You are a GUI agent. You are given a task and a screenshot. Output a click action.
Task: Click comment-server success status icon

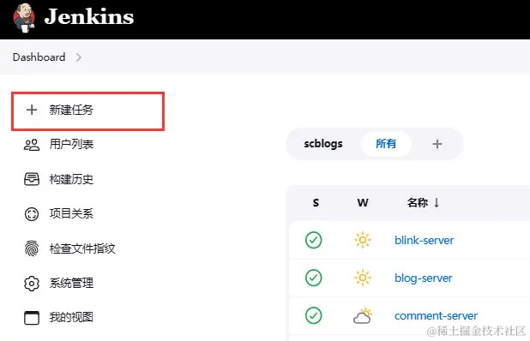pos(313,315)
